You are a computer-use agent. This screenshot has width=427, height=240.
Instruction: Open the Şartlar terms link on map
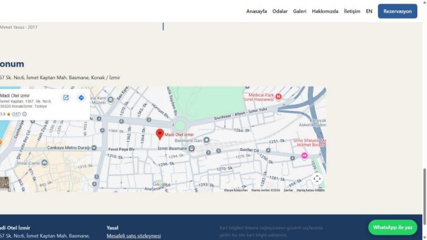click(288, 190)
